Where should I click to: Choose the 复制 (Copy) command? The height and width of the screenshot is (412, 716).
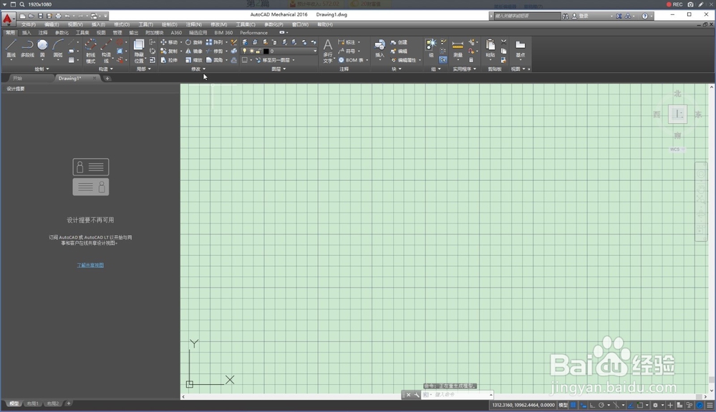click(169, 51)
